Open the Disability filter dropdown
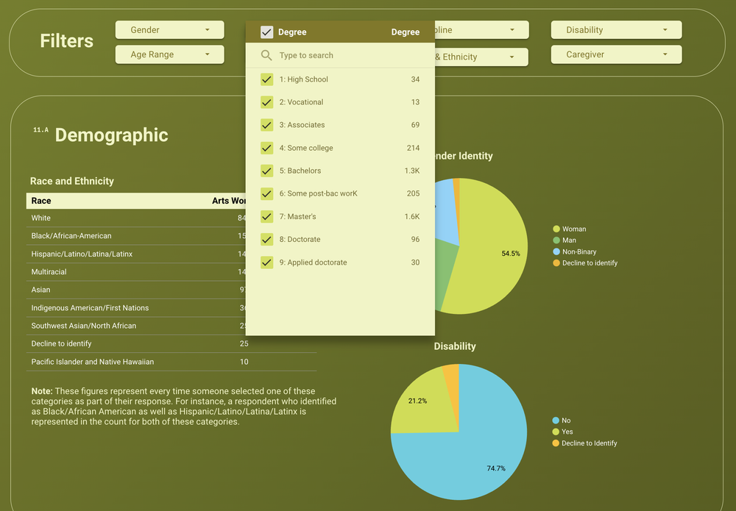This screenshot has width=736, height=511. (616, 29)
